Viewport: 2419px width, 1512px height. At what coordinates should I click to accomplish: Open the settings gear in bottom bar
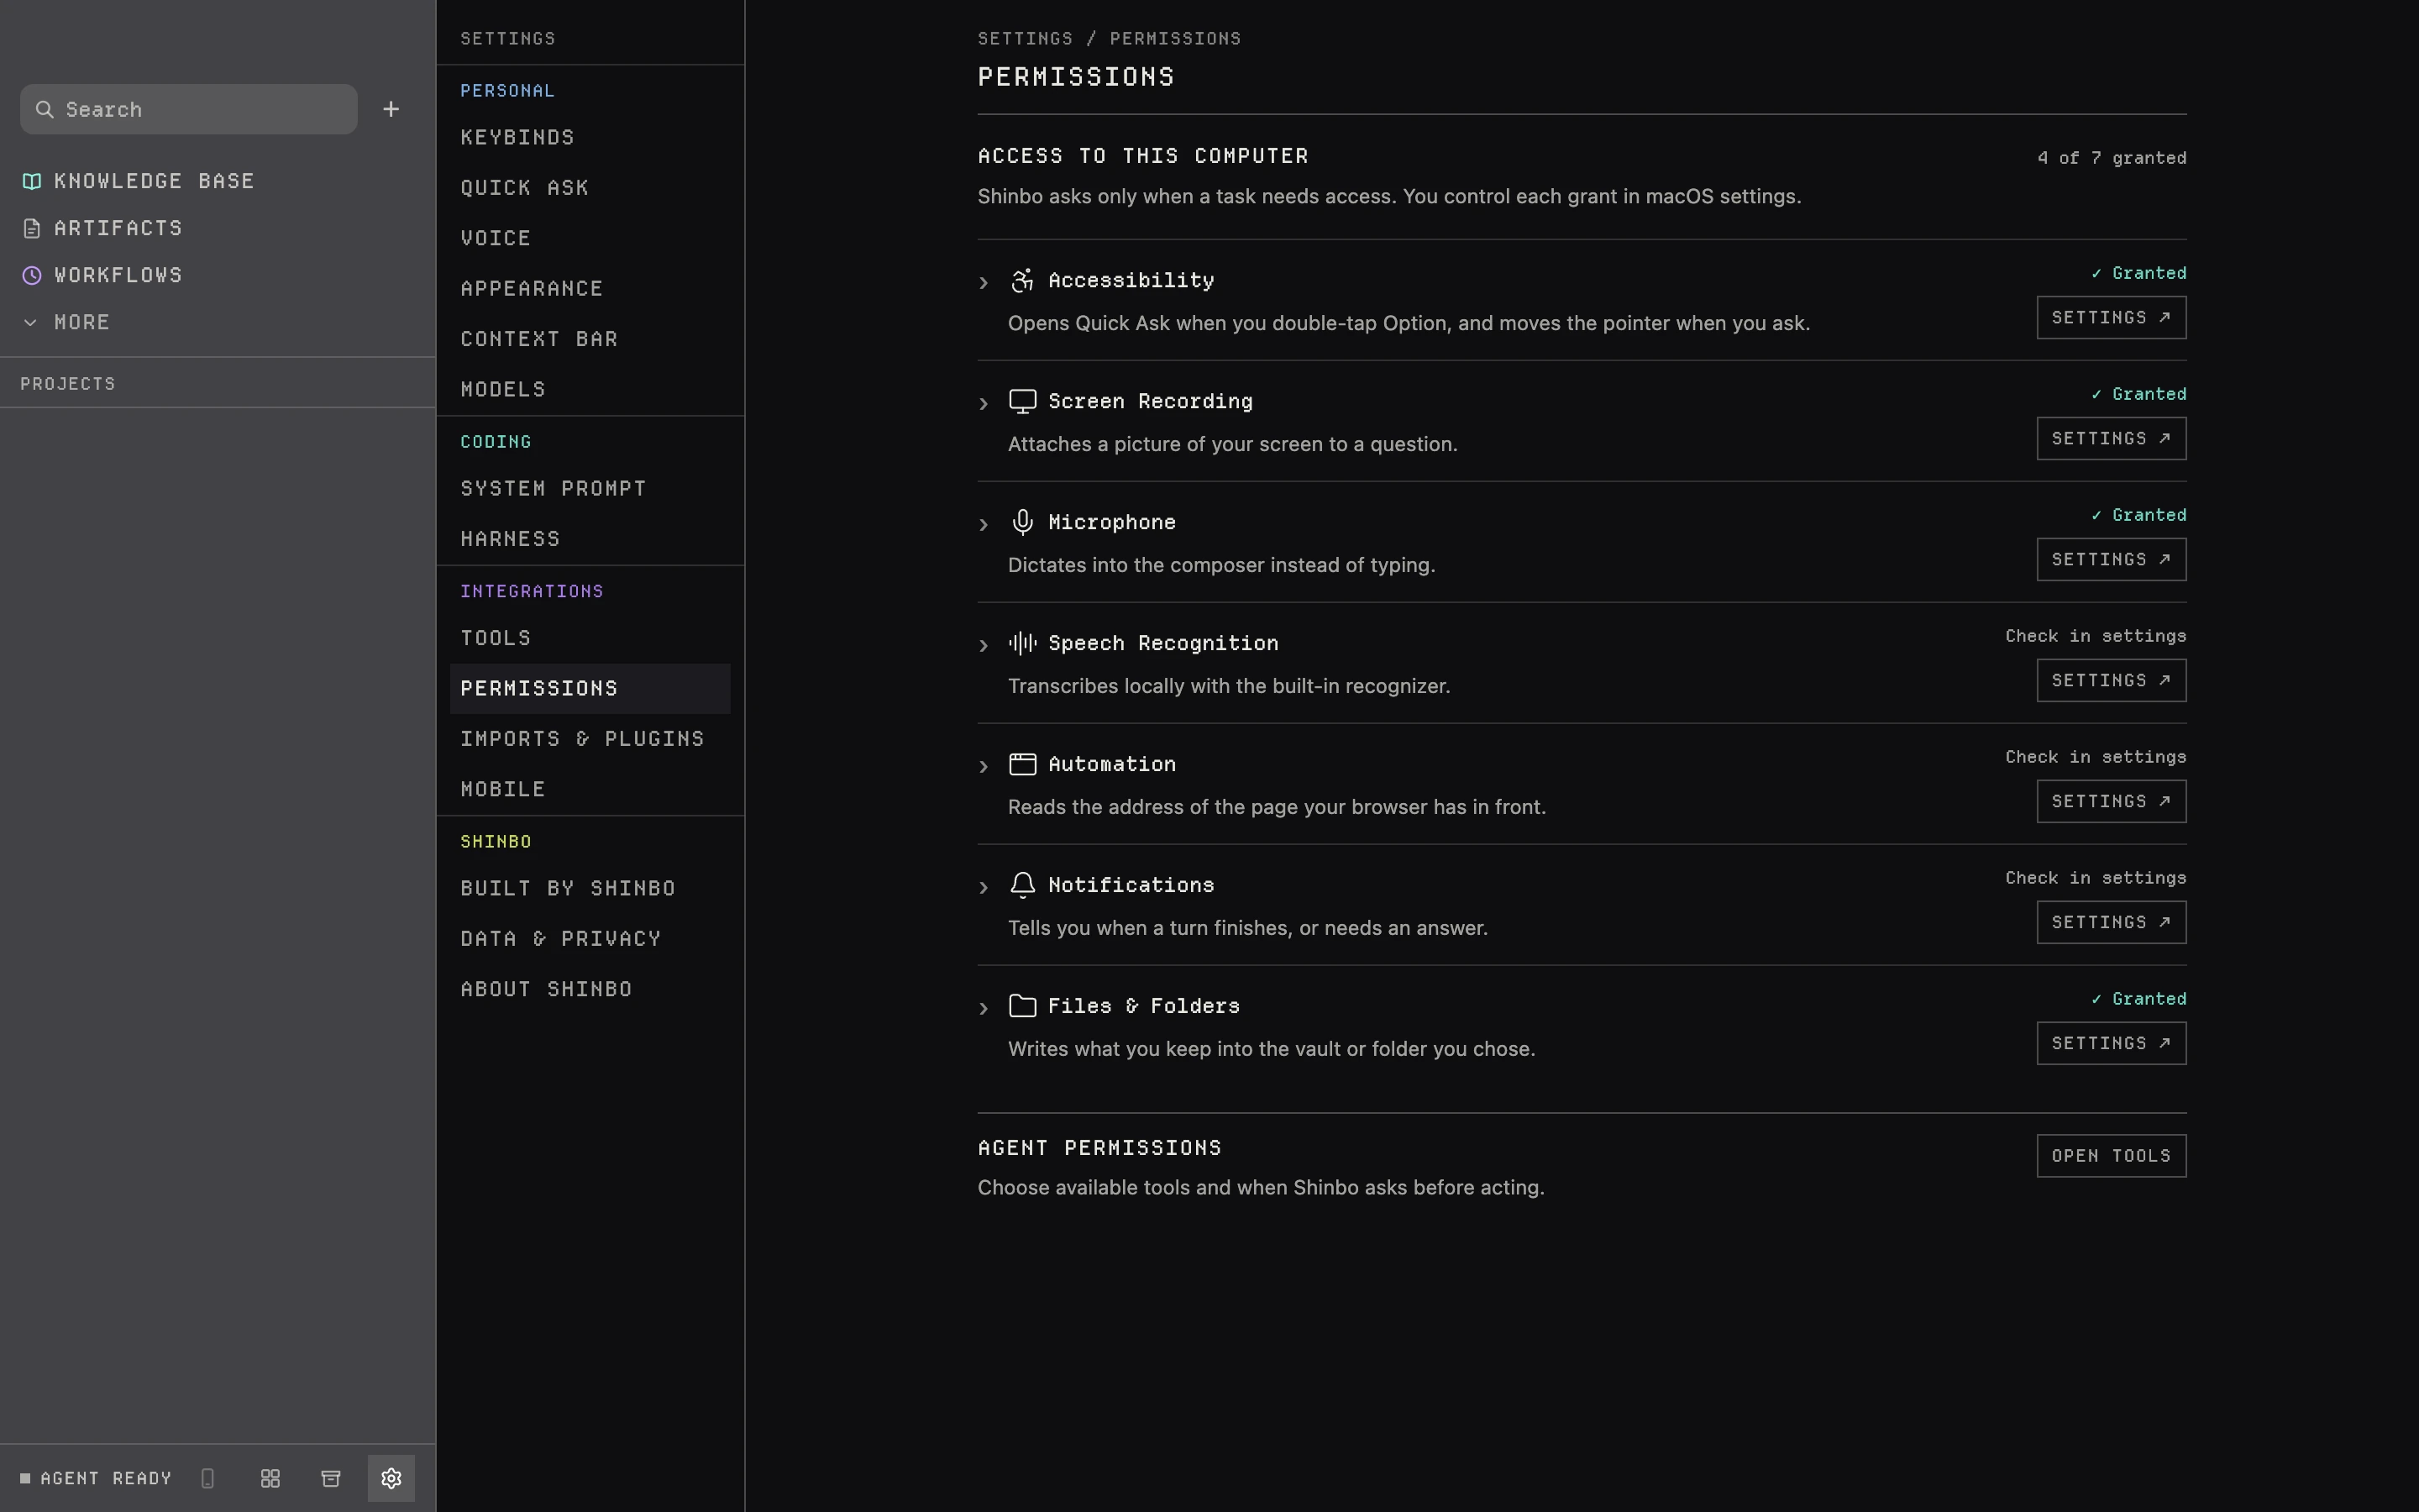pos(391,1478)
